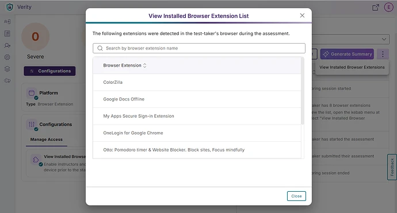Select the Google Docs Offline row
The image size is (397, 213).
(197, 99)
